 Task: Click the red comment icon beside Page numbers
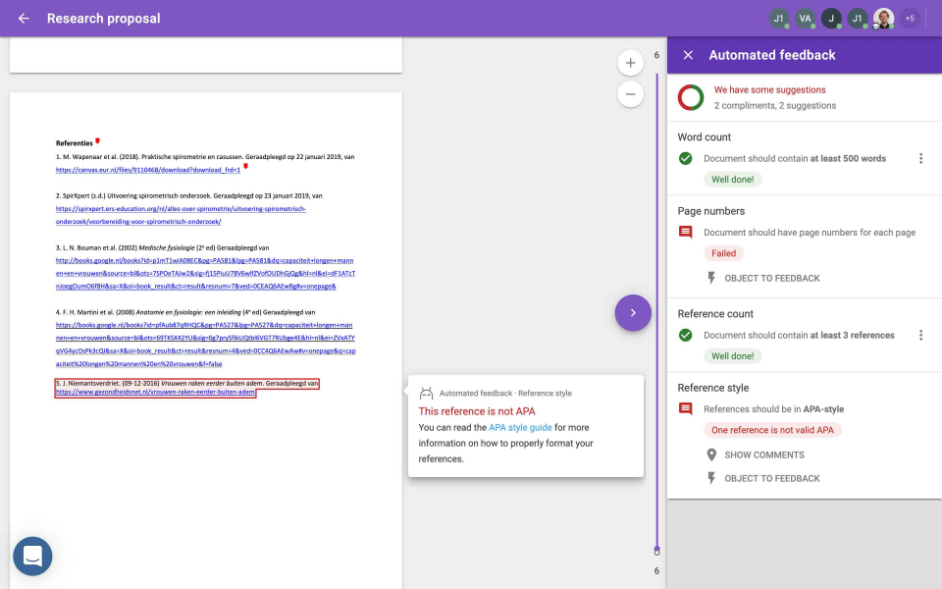click(684, 234)
